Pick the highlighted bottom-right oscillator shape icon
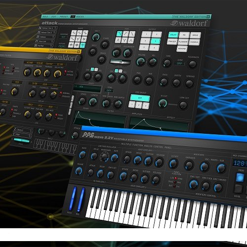Image resolution: width=247 pixels, height=247 pixels. click(x=83, y=44)
